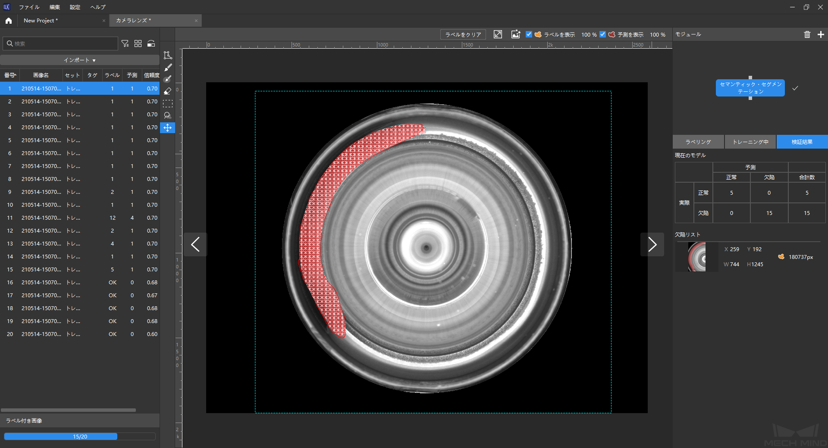The height and width of the screenshot is (448, 828).
Task: Toggle ラベルを表示 checkbox
Action: (529, 34)
